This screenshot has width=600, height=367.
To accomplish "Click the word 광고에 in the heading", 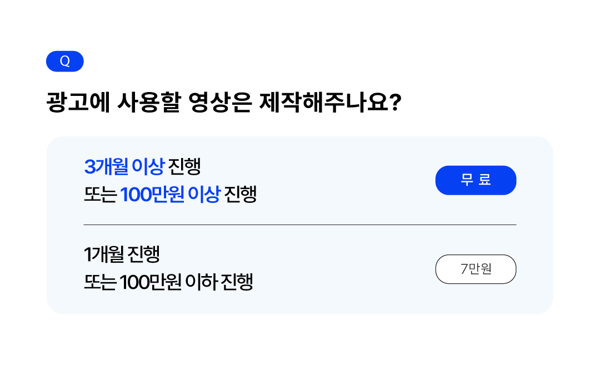I will click(78, 103).
